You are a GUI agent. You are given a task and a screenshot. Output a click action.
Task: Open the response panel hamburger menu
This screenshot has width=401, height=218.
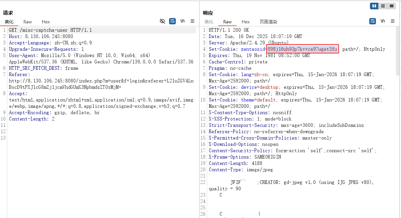[x=393, y=21]
